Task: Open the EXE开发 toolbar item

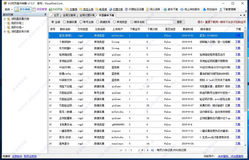Action: tap(56, 10)
